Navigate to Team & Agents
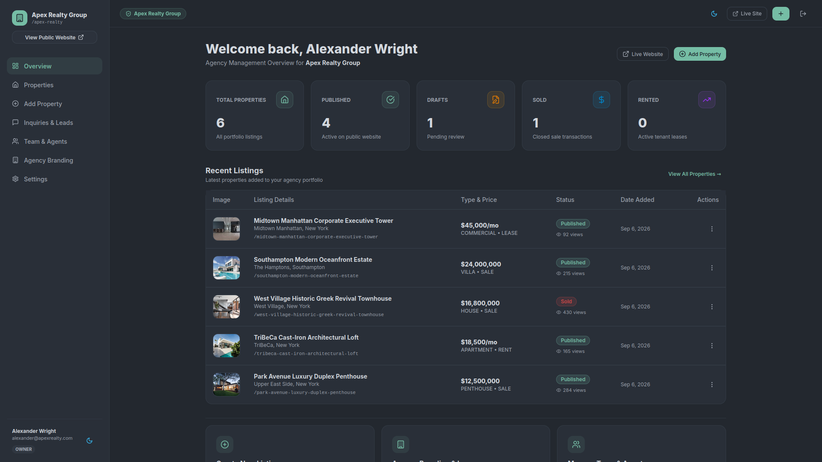Viewport: 822px width, 462px height. (x=54, y=141)
